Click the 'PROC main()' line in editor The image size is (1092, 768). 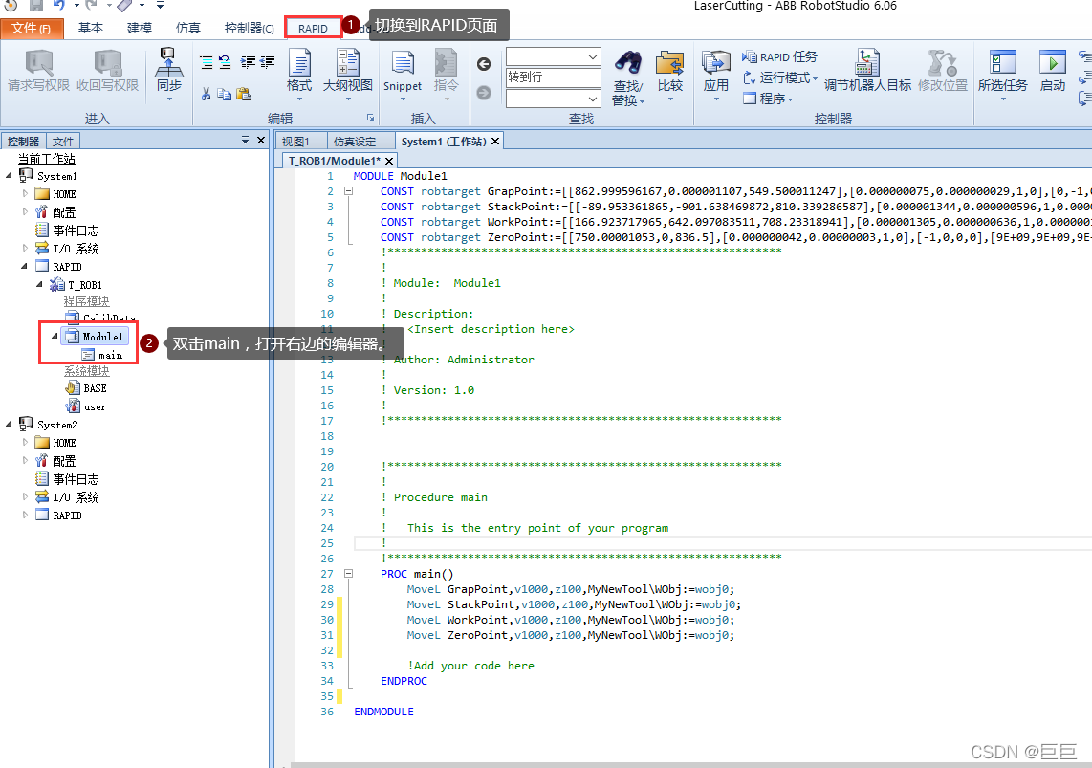click(417, 574)
